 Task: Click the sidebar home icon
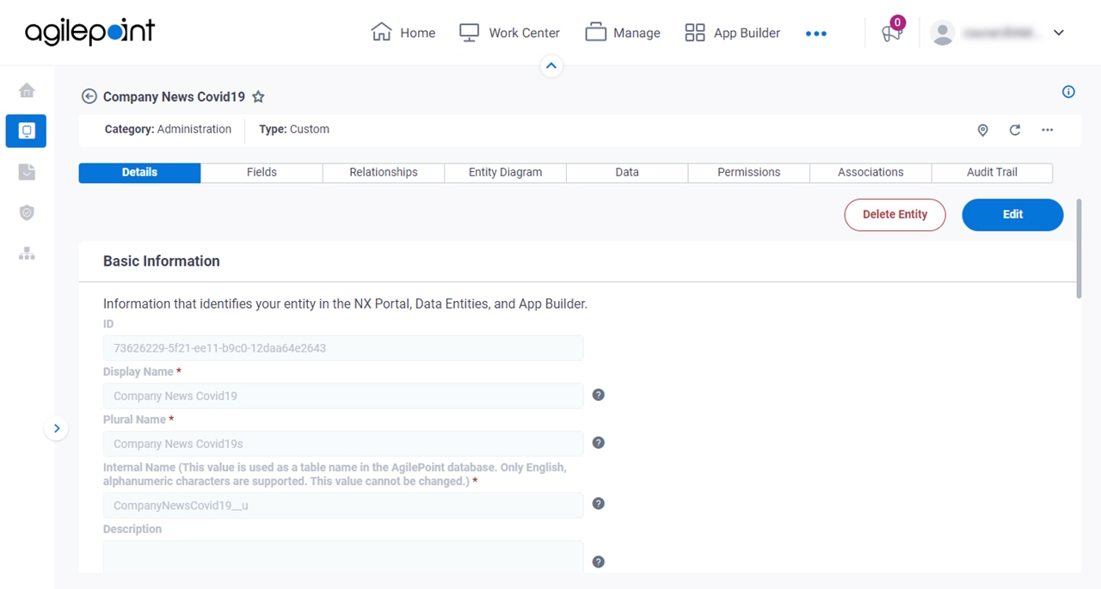click(27, 90)
